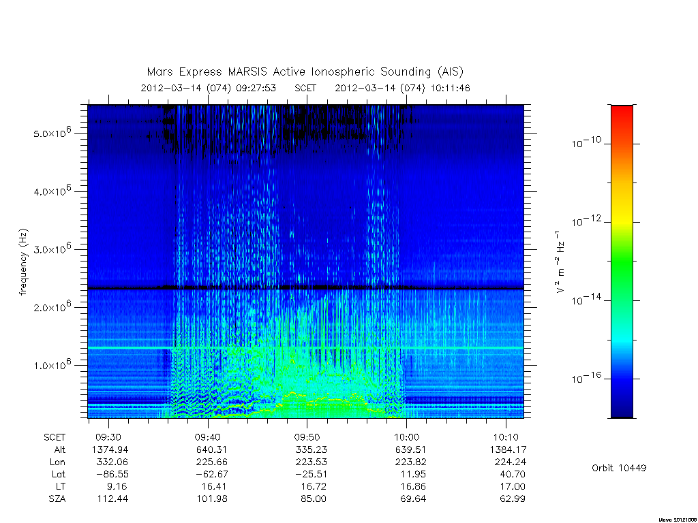Click the colorbar 10⁻¹⁴ tick label
Screen dimensions: 698x523
pyautogui.click(x=586, y=300)
